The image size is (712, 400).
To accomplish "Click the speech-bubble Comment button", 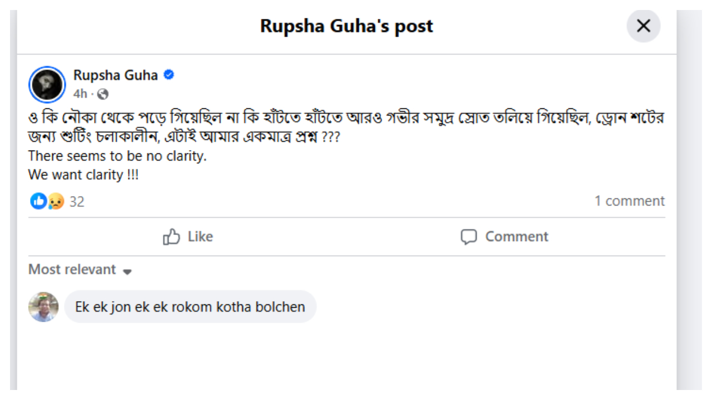I will coord(505,237).
